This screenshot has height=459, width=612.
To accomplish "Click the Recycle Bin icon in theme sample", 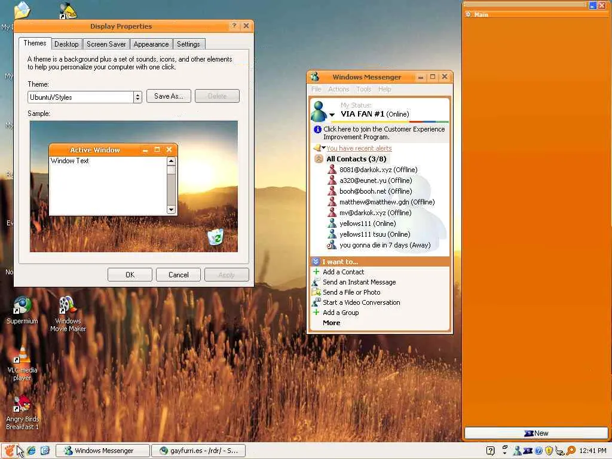I will [215, 237].
